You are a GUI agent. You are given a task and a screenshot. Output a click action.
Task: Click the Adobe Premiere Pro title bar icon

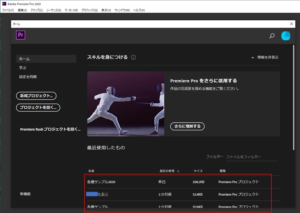4,4
